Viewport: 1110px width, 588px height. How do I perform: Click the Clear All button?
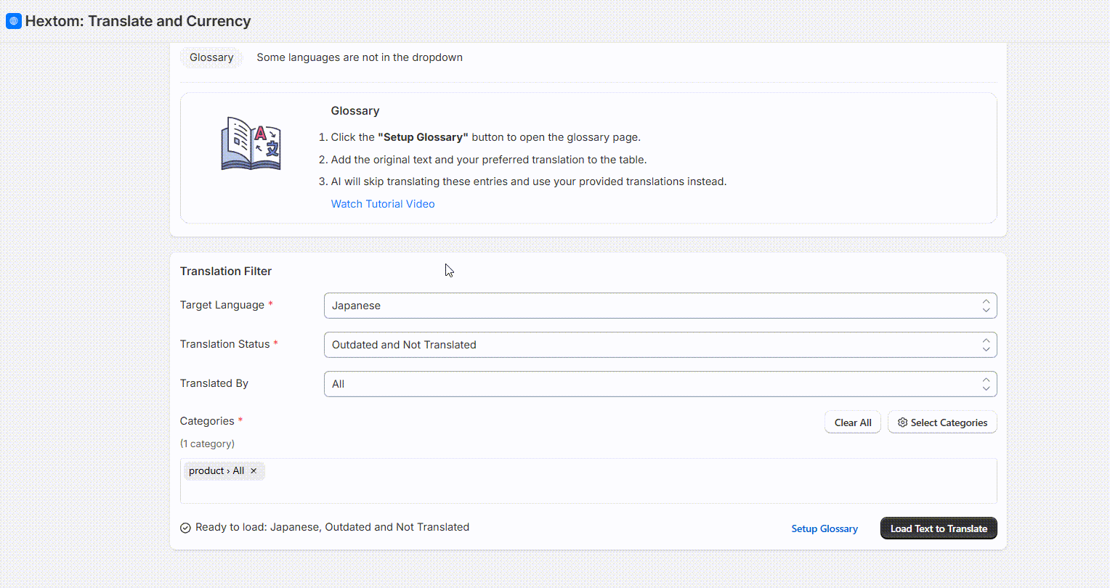[853, 422]
